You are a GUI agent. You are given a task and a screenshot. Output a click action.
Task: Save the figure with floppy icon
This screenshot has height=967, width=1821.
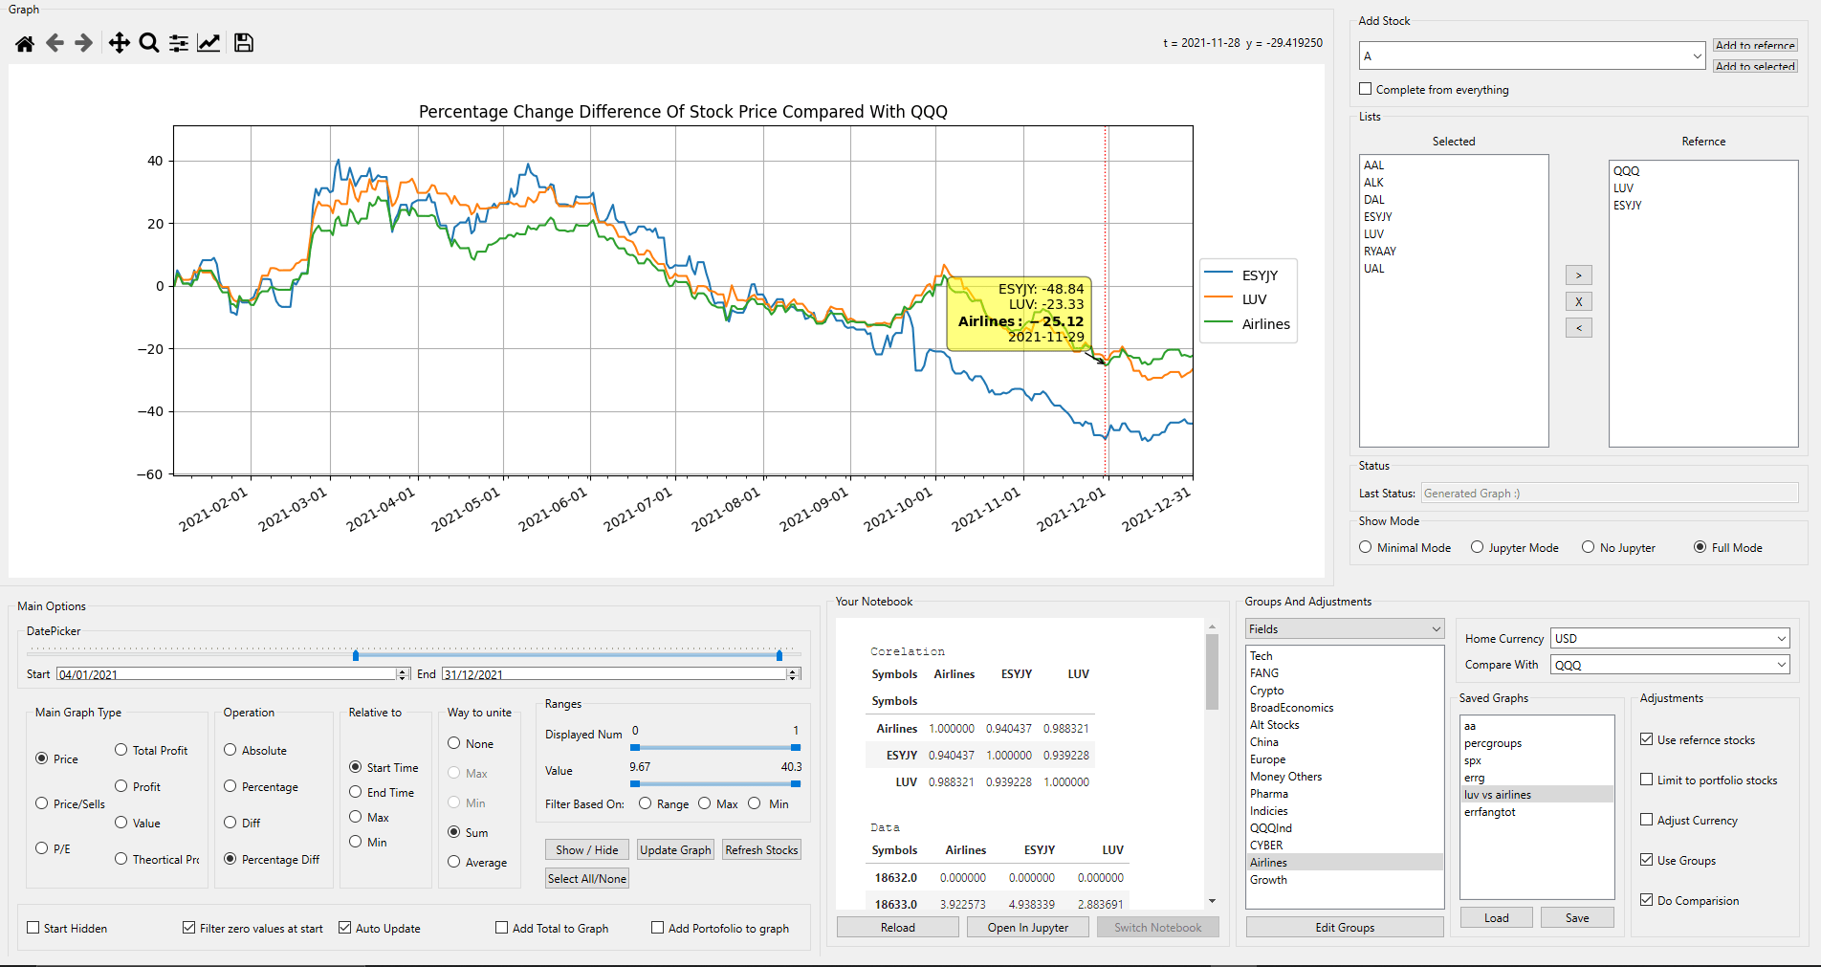(244, 43)
